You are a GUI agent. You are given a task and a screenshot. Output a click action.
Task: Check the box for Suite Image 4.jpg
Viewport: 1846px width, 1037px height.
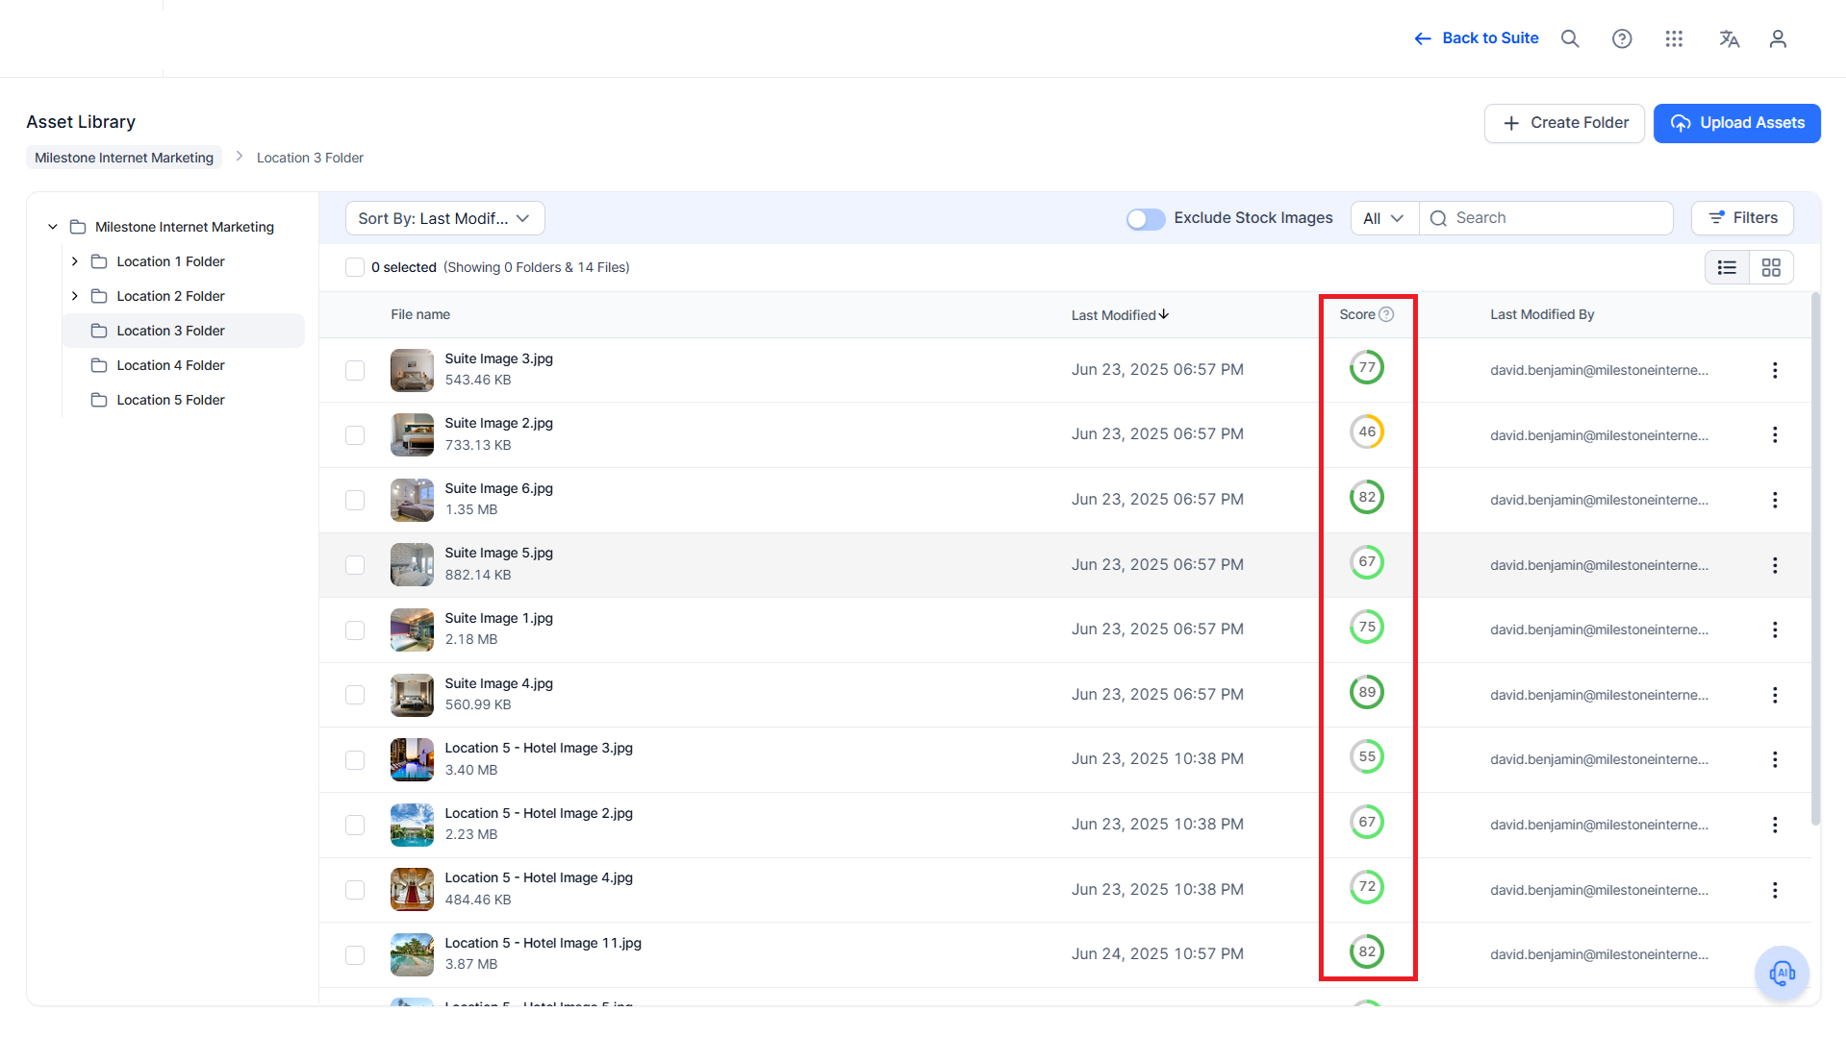point(355,695)
